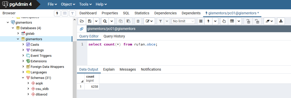The width and height of the screenshot is (291, 98).
Task: Open the Find options dropdown arrow
Action: click(111, 21)
